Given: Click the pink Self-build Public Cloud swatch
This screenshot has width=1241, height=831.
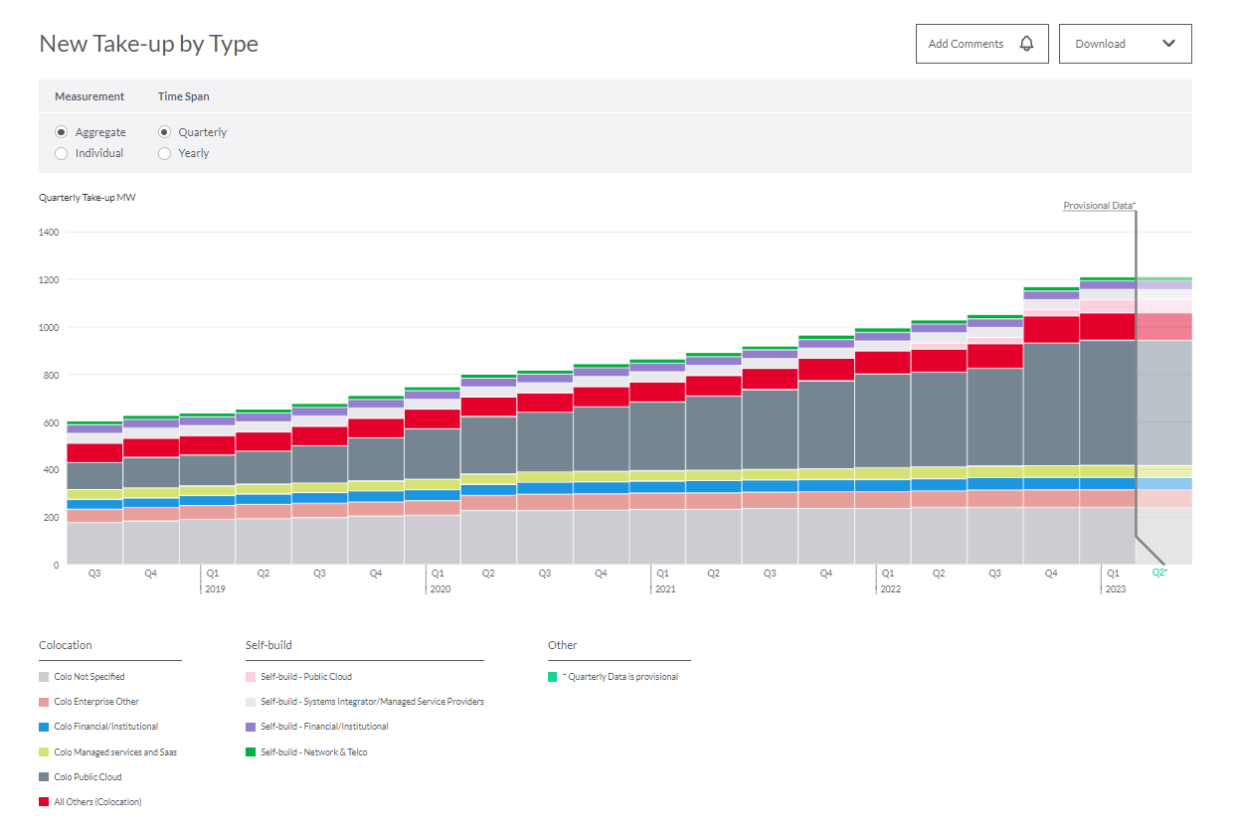Looking at the screenshot, I should [251, 677].
